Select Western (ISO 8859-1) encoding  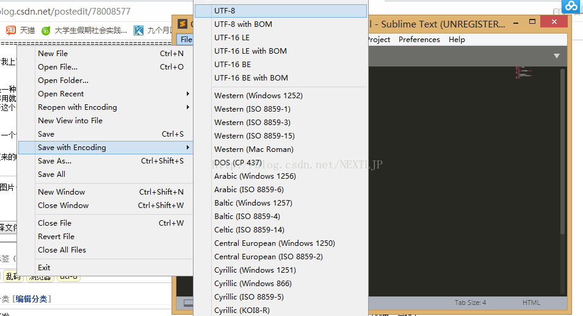(281, 109)
